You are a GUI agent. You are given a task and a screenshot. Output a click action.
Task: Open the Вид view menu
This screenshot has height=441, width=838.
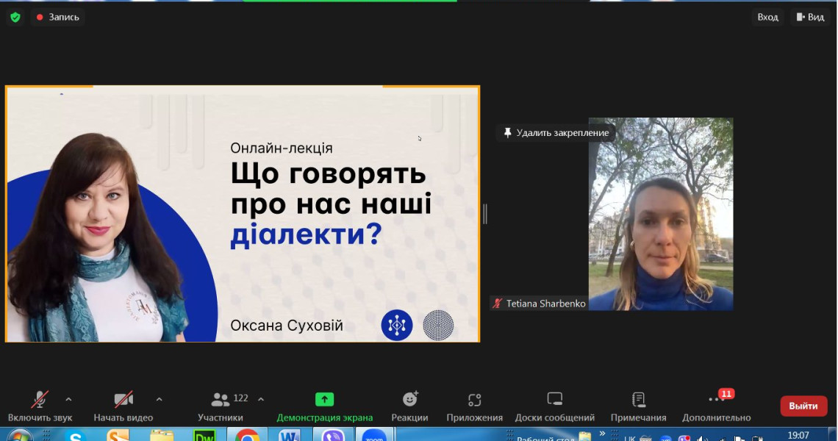coord(810,17)
